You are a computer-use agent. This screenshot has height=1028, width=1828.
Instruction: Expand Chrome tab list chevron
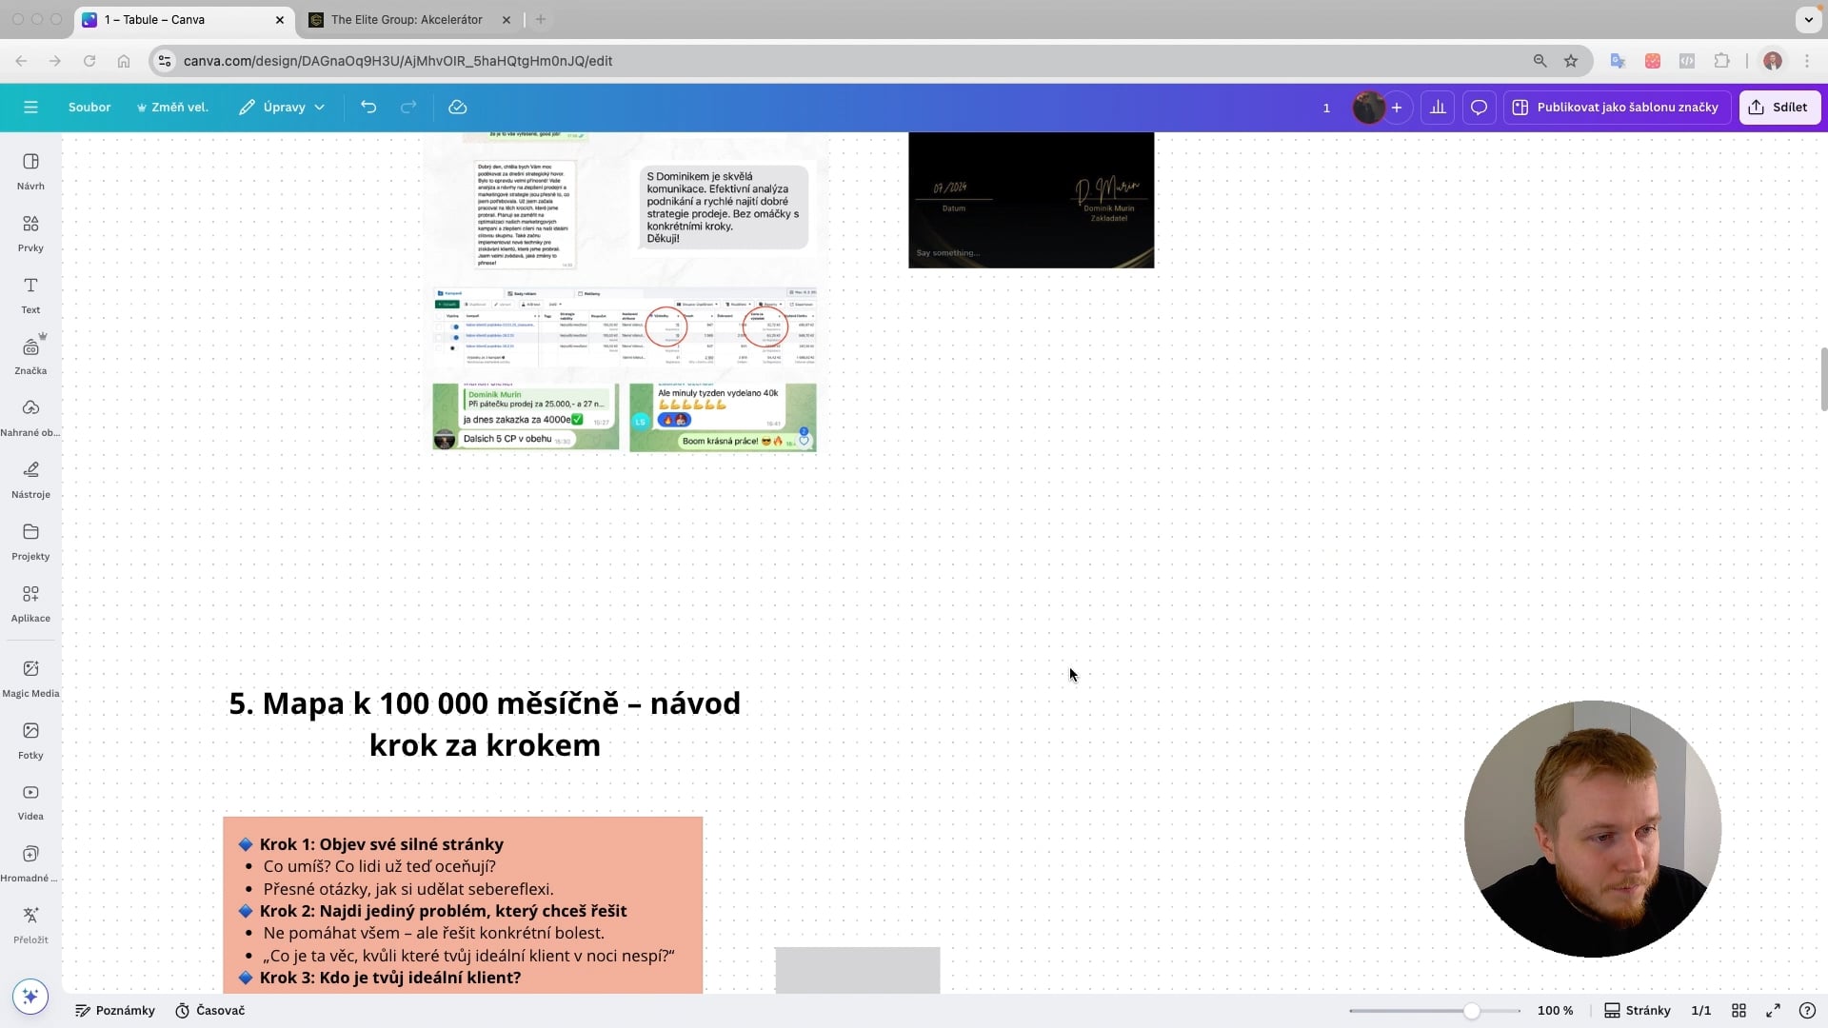[1808, 19]
